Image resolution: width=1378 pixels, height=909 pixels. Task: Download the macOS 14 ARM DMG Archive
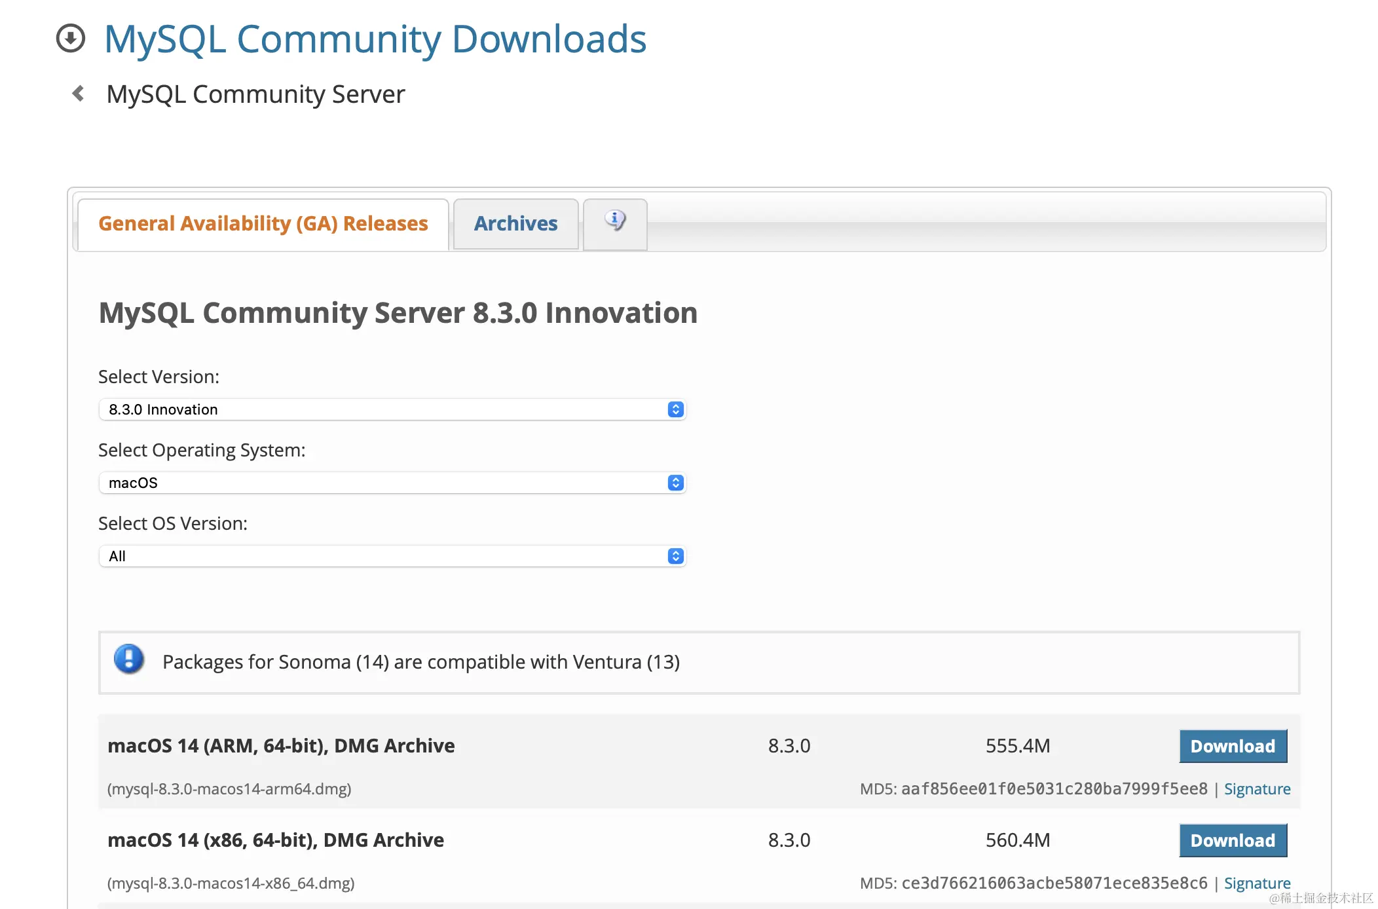[1233, 746]
